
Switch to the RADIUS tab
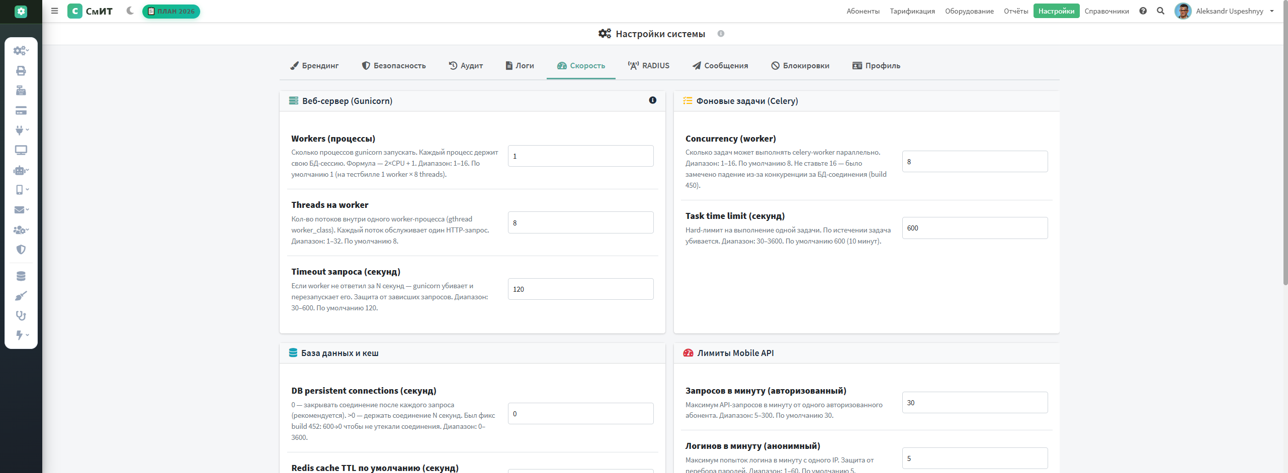tap(648, 66)
